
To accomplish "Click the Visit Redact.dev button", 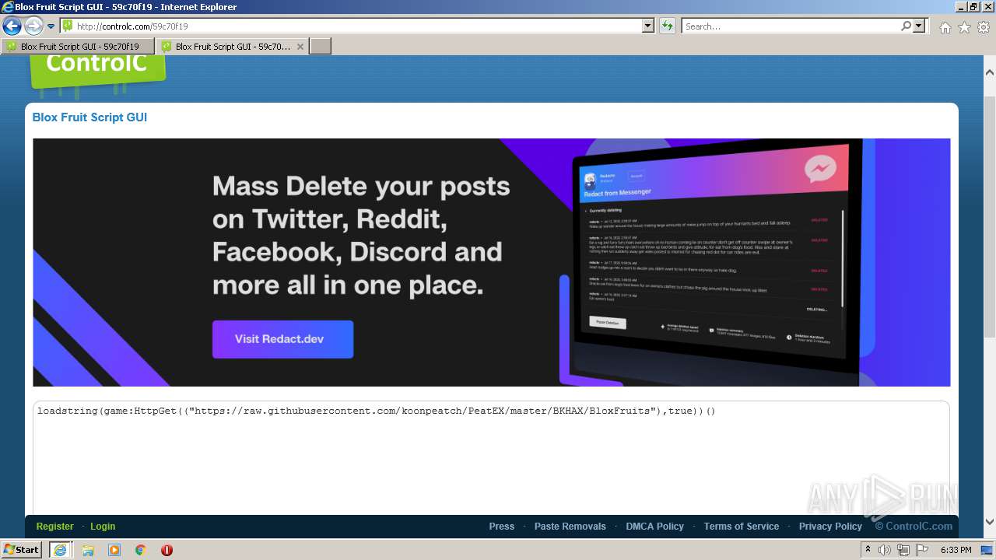I will (282, 339).
